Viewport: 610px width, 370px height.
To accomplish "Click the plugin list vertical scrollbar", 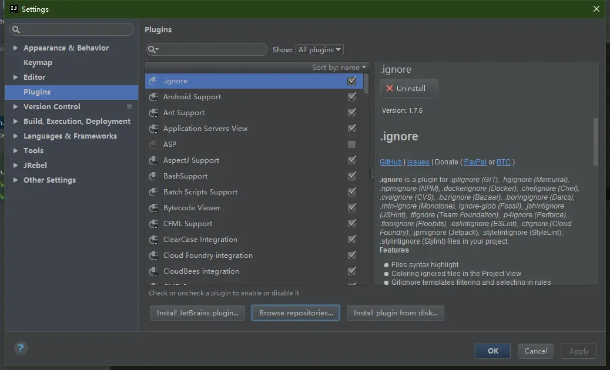I will [x=366, y=84].
